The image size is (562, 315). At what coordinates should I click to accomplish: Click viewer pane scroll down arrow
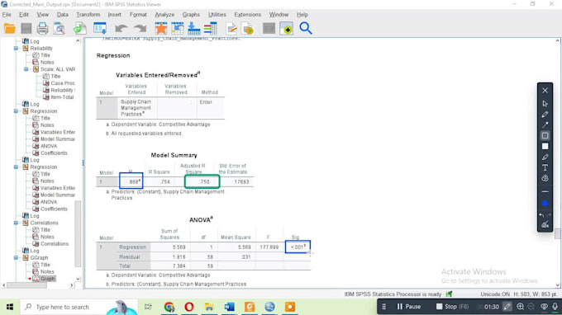pyautogui.click(x=558, y=285)
